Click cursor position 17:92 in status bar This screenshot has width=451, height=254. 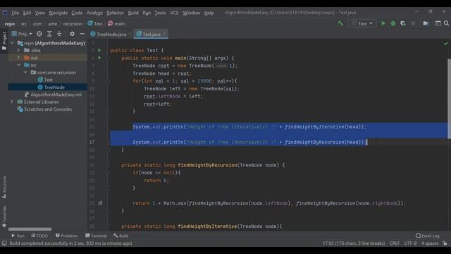354,243
